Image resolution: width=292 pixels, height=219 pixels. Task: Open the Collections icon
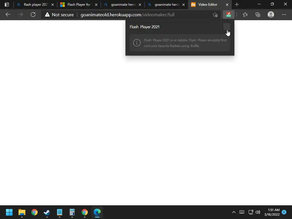pos(258,15)
